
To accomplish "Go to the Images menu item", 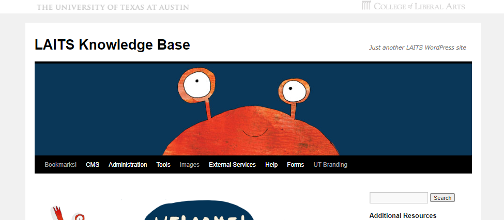I will pos(189,164).
